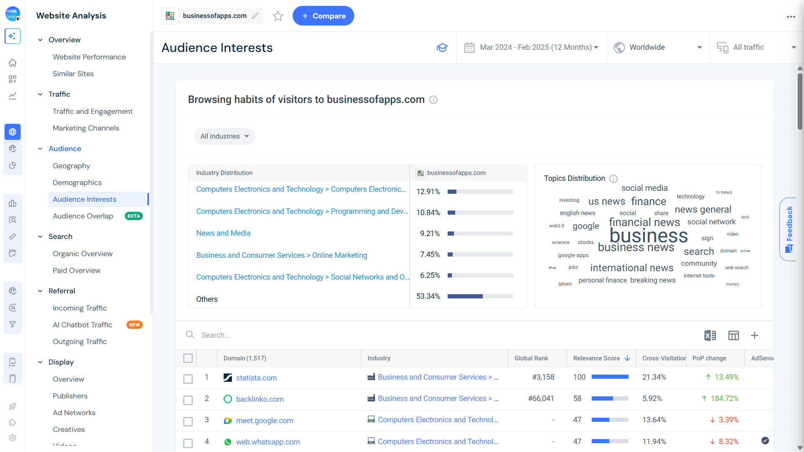Image resolution: width=804 pixels, height=452 pixels.
Task: Collapse the Search section in sidebar
Action: [40, 236]
